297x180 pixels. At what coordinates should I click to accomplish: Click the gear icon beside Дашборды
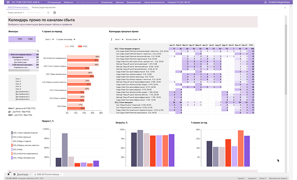tap(14, 174)
